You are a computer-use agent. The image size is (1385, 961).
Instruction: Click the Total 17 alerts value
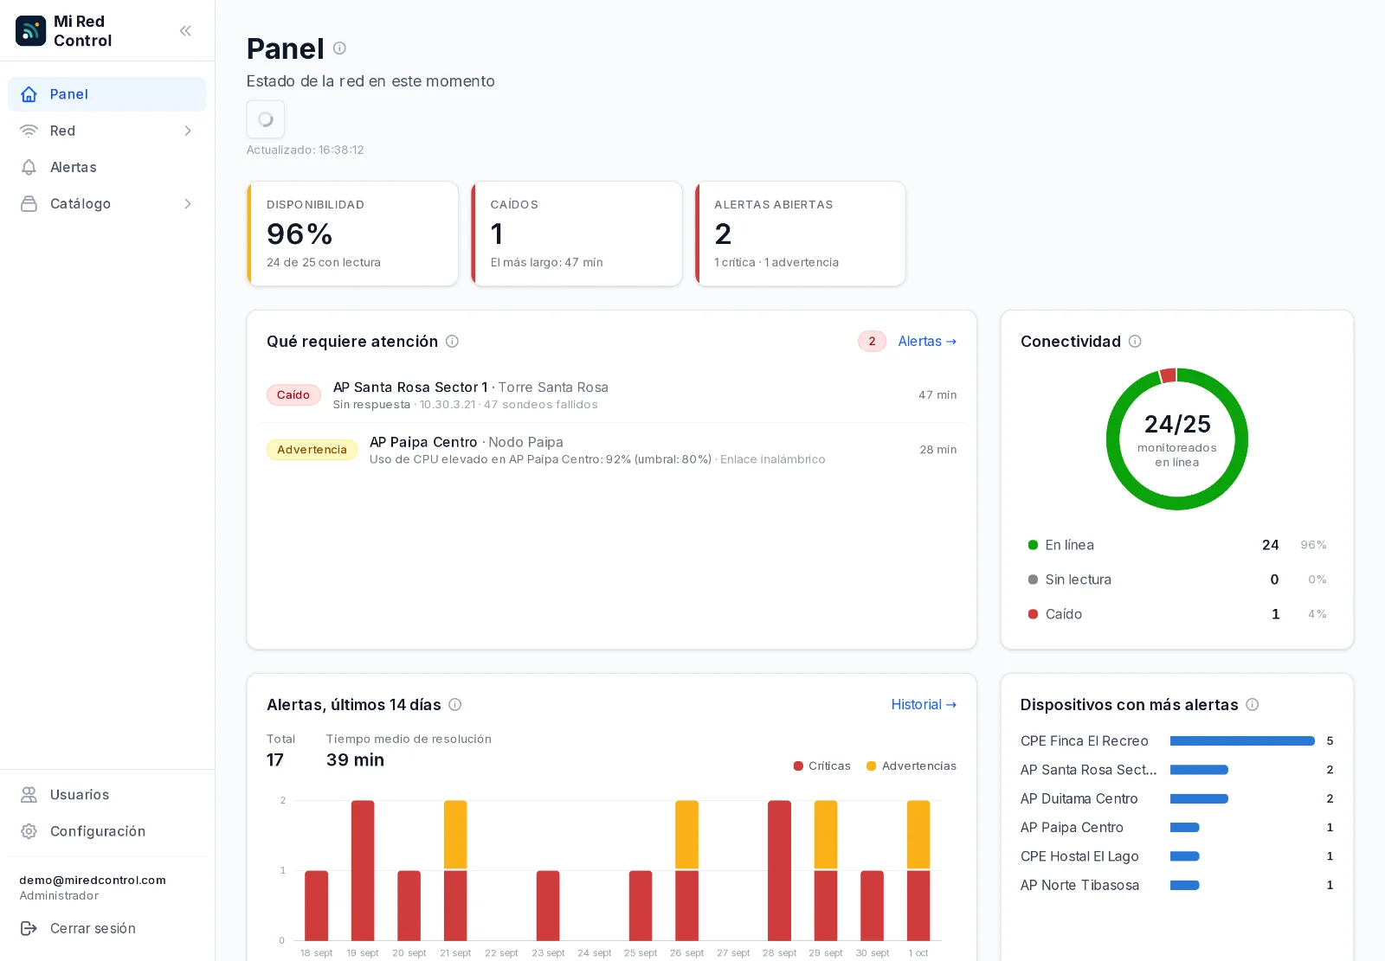(275, 760)
